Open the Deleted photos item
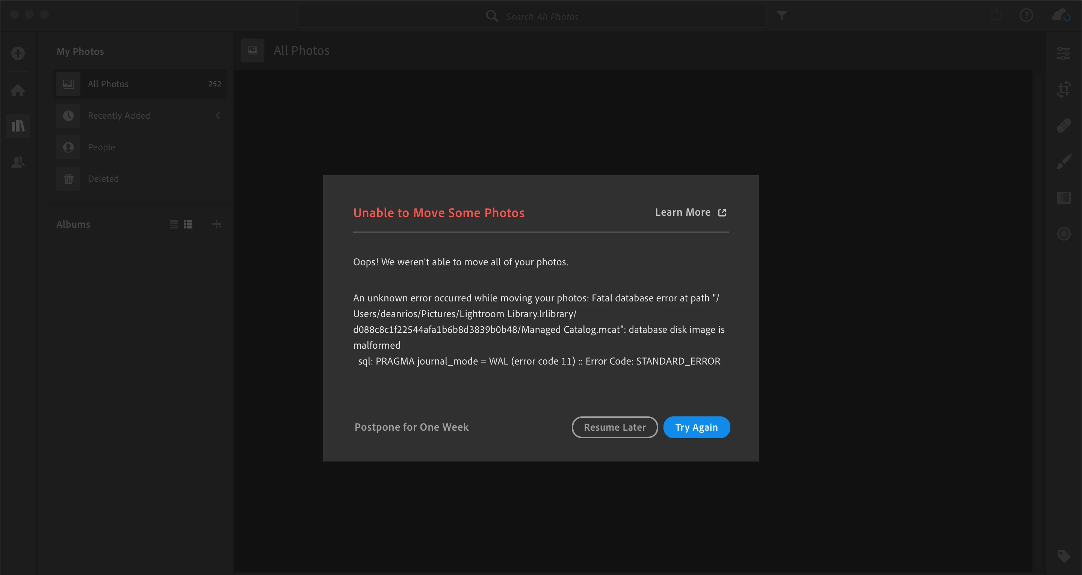This screenshot has height=575, width=1082. (x=103, y=179)
